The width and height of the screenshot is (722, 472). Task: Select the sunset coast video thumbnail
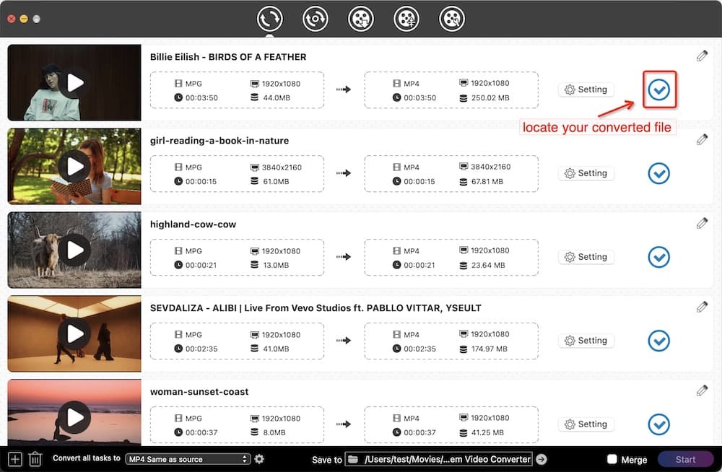[74, 412]
